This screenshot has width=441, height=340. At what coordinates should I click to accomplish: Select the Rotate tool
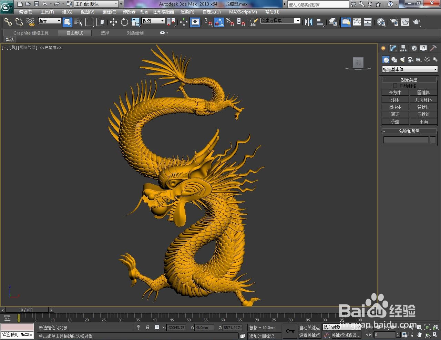pos(124,22)
